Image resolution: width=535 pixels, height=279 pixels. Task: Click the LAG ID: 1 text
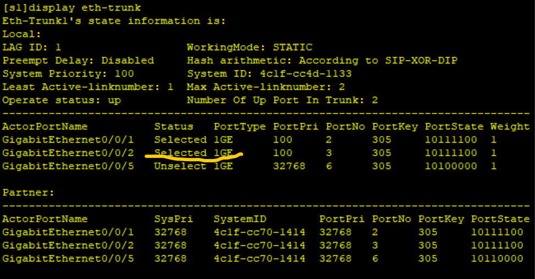click(32, 47)
